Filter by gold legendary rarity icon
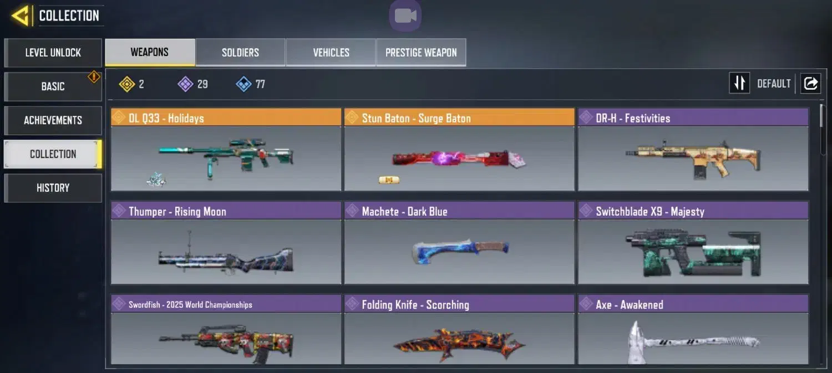 (127, 84)
